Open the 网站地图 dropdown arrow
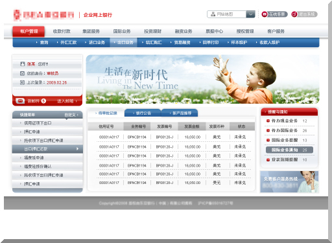Screen dimensions: 332x243 pos(250,14)
